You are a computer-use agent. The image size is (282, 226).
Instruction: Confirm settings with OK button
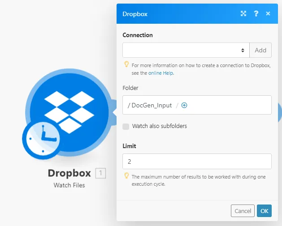pyautogui.click(x=264, y=211)
